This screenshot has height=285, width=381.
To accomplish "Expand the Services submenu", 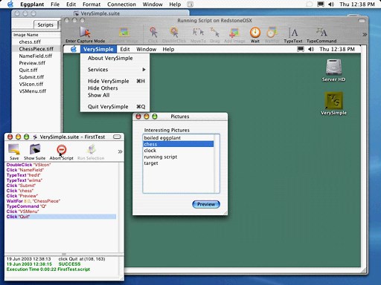I will pyautogui.click(x=115, y=70).
